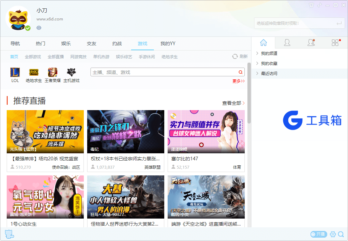
Task: Switch to the 交友 tab
Action: click(x=92, y=44)
